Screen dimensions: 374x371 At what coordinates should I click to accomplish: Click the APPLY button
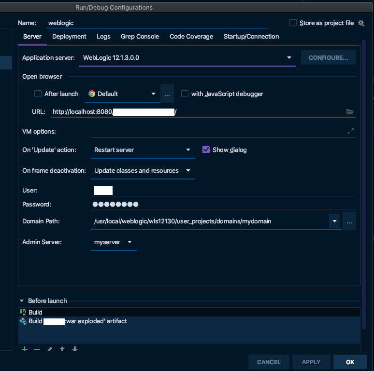pyautogui.click(x=311, y=362)
